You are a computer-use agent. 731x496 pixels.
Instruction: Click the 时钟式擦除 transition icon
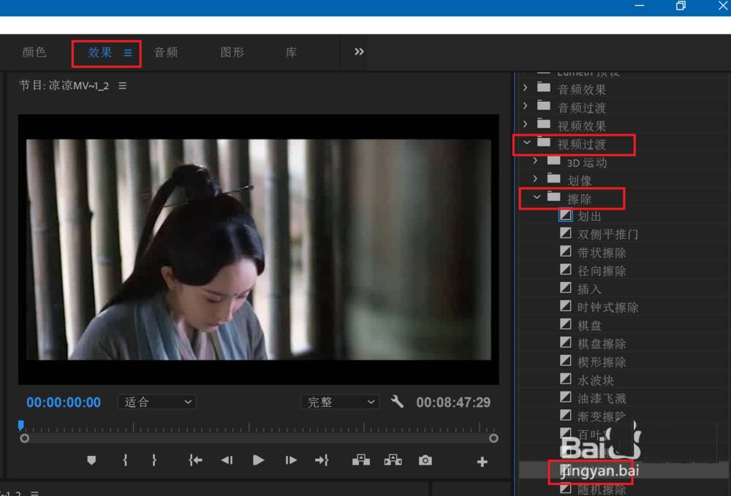566,306
